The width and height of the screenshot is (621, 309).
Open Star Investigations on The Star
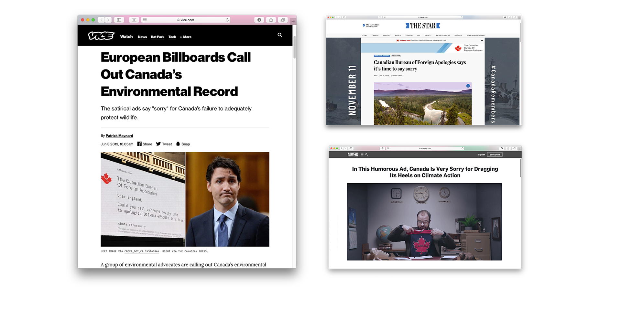pyautogui.click(x=476, y=36)
